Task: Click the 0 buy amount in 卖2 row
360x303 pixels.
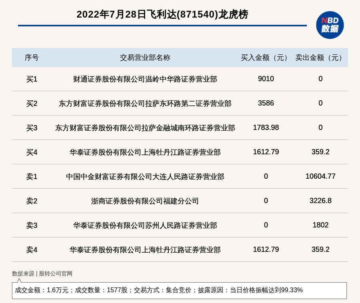Action: pyautogui.click(x=266, y=201)
